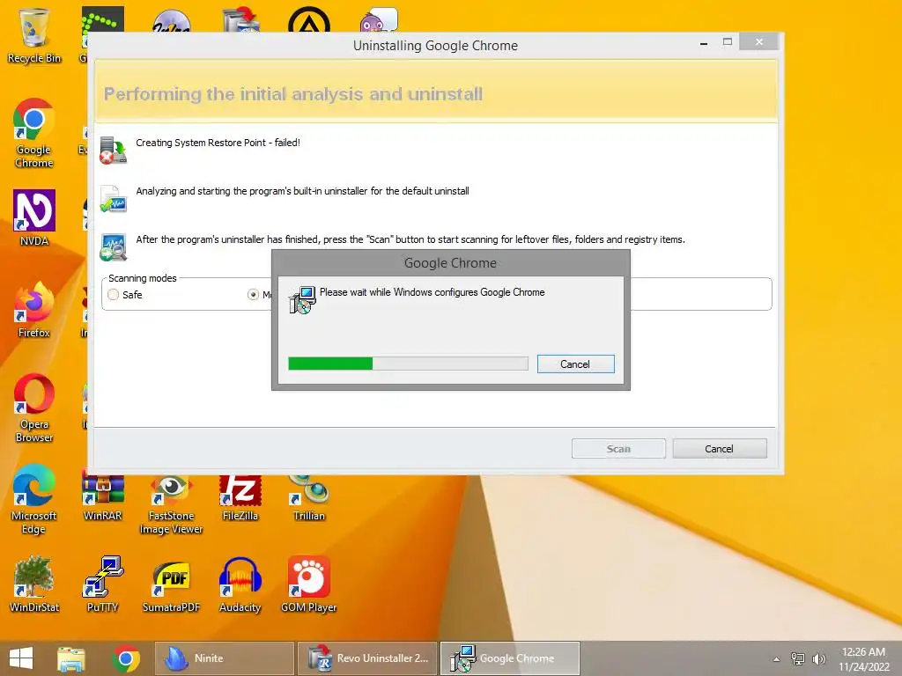Viewport: 902px width, 676px height.
Task: Click 'Please wait while Windows configures Google Chrome'
Action: coord(432,292)
